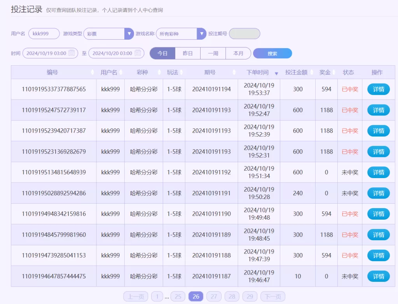
Task: Select the 本月 time range tab
Action: (238, 53)
